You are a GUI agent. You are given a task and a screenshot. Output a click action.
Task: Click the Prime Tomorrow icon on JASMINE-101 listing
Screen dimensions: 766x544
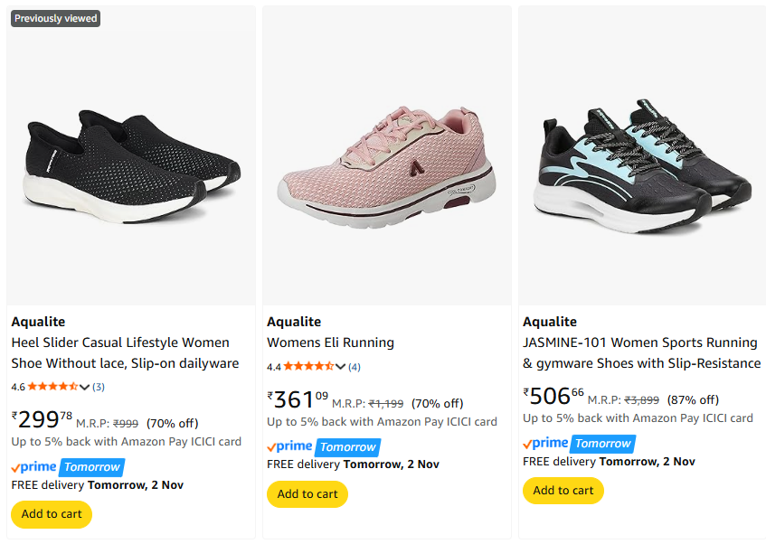[580, 444]
